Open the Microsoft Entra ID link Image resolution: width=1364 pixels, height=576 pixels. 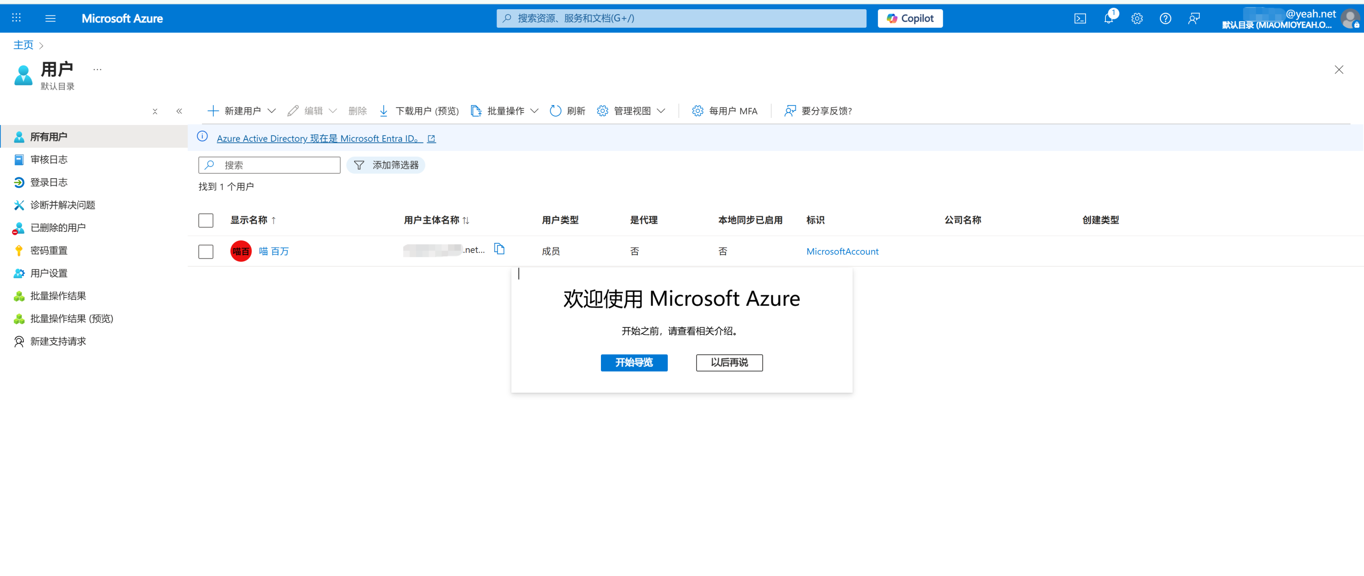click(x=316, y=138)
